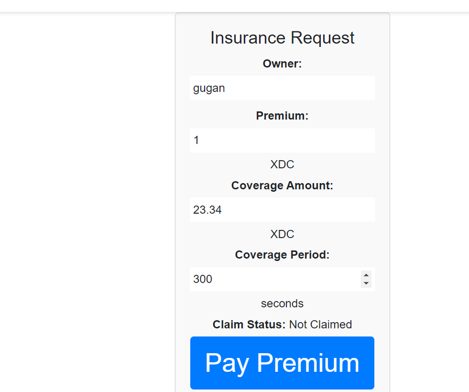Click the "Coverage Amount:" label
This screenshot has width=469, height=392.
(x=282, y=185)
